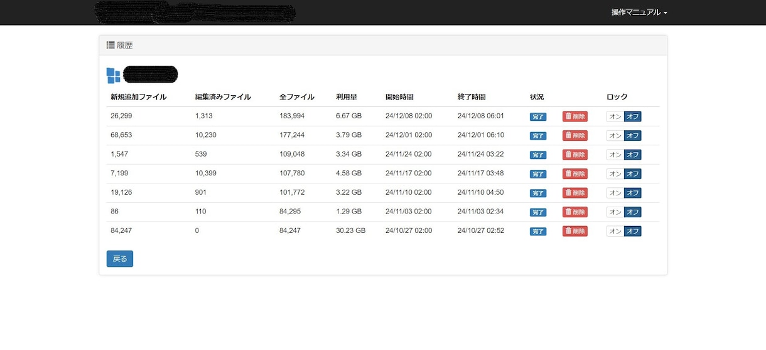Delete the 24/12/01 02:00 backup entry

pyautogui.click(x=575, y=135)
